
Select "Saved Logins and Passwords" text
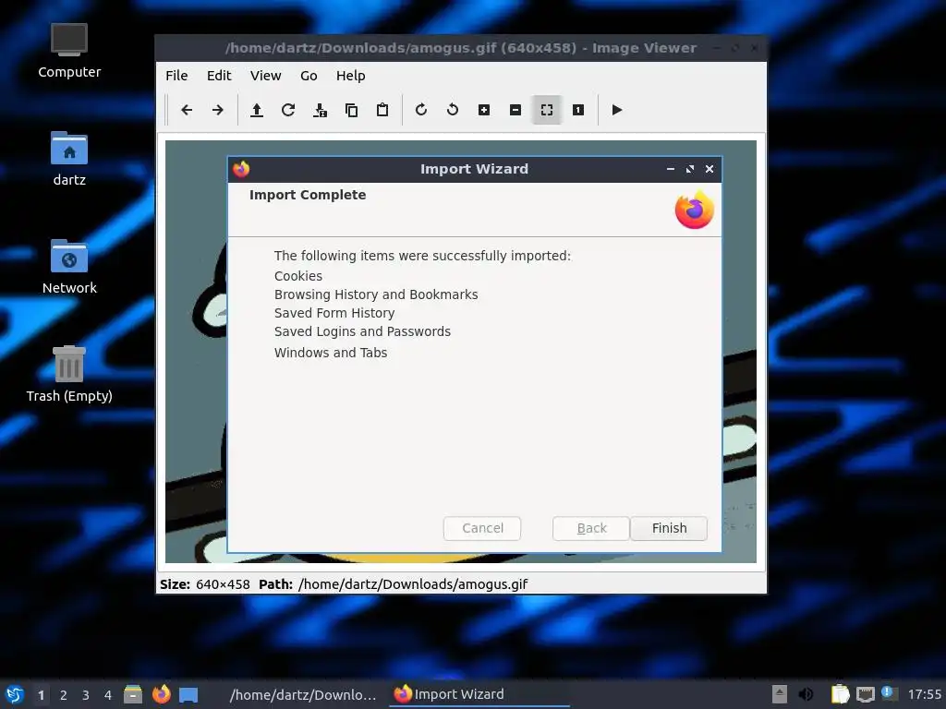coord(362,331)
